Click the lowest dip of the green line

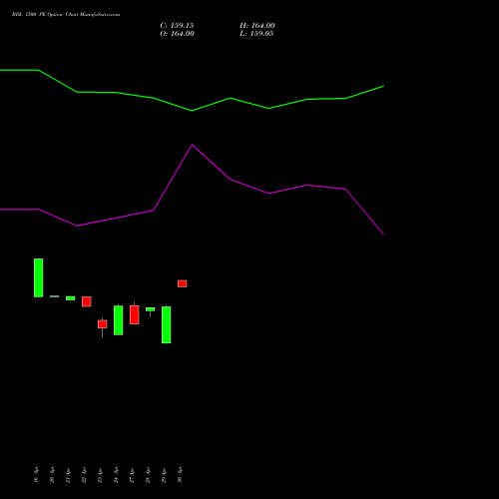click(192, 111)
